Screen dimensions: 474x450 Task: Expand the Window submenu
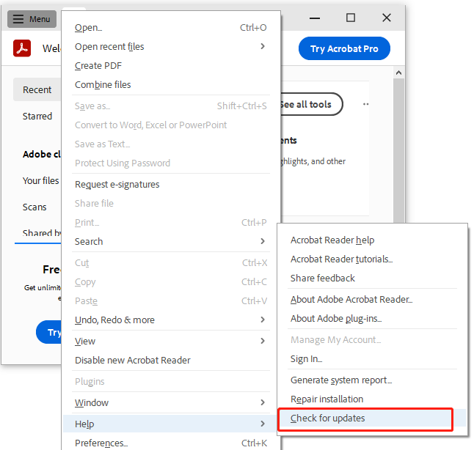[x=171, y=402]
